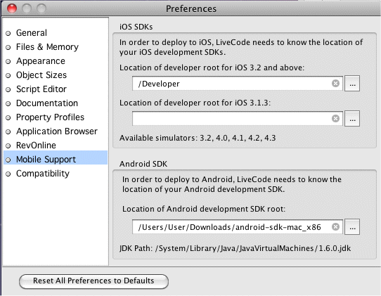Select Object Sizes in the sidebar

click(x=56, y=75)
